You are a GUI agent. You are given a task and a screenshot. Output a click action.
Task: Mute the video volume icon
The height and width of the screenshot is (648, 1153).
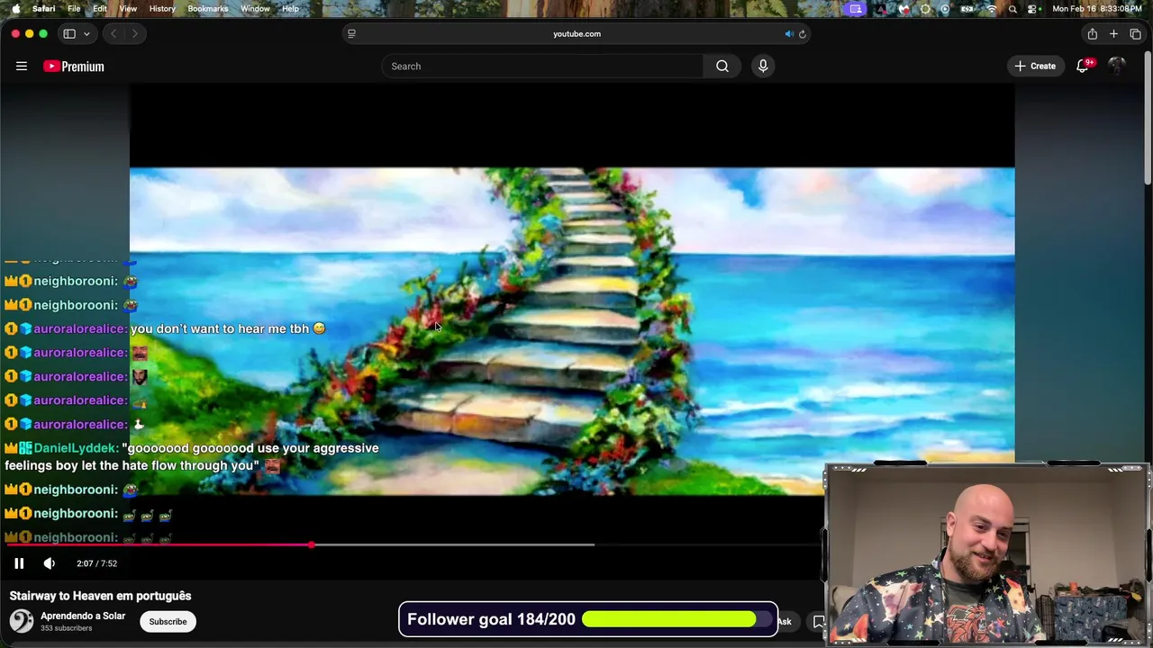coord(50,563)
